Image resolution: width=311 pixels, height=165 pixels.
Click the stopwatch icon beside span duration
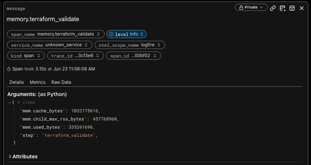(9, 69)
